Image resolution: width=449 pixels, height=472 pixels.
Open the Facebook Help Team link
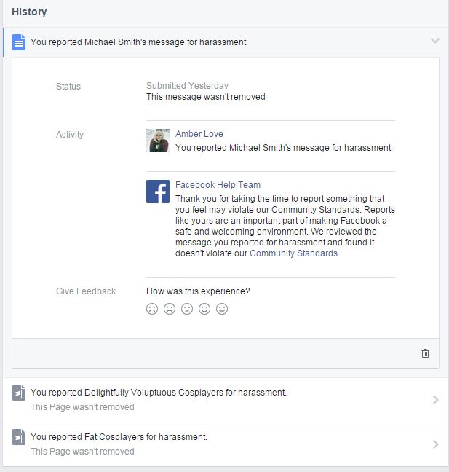tap(218, 184)
